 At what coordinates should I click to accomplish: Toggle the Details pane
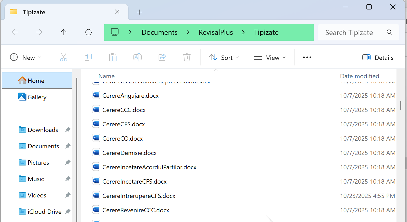(378, 58)
